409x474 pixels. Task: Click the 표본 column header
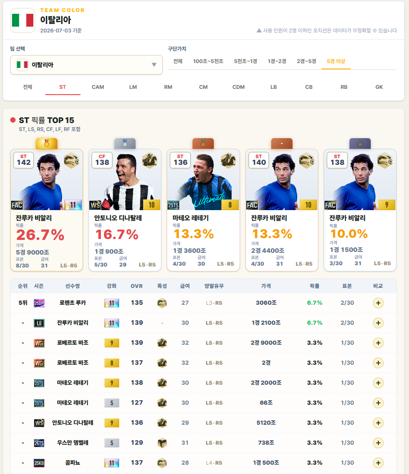coord(347,286)
